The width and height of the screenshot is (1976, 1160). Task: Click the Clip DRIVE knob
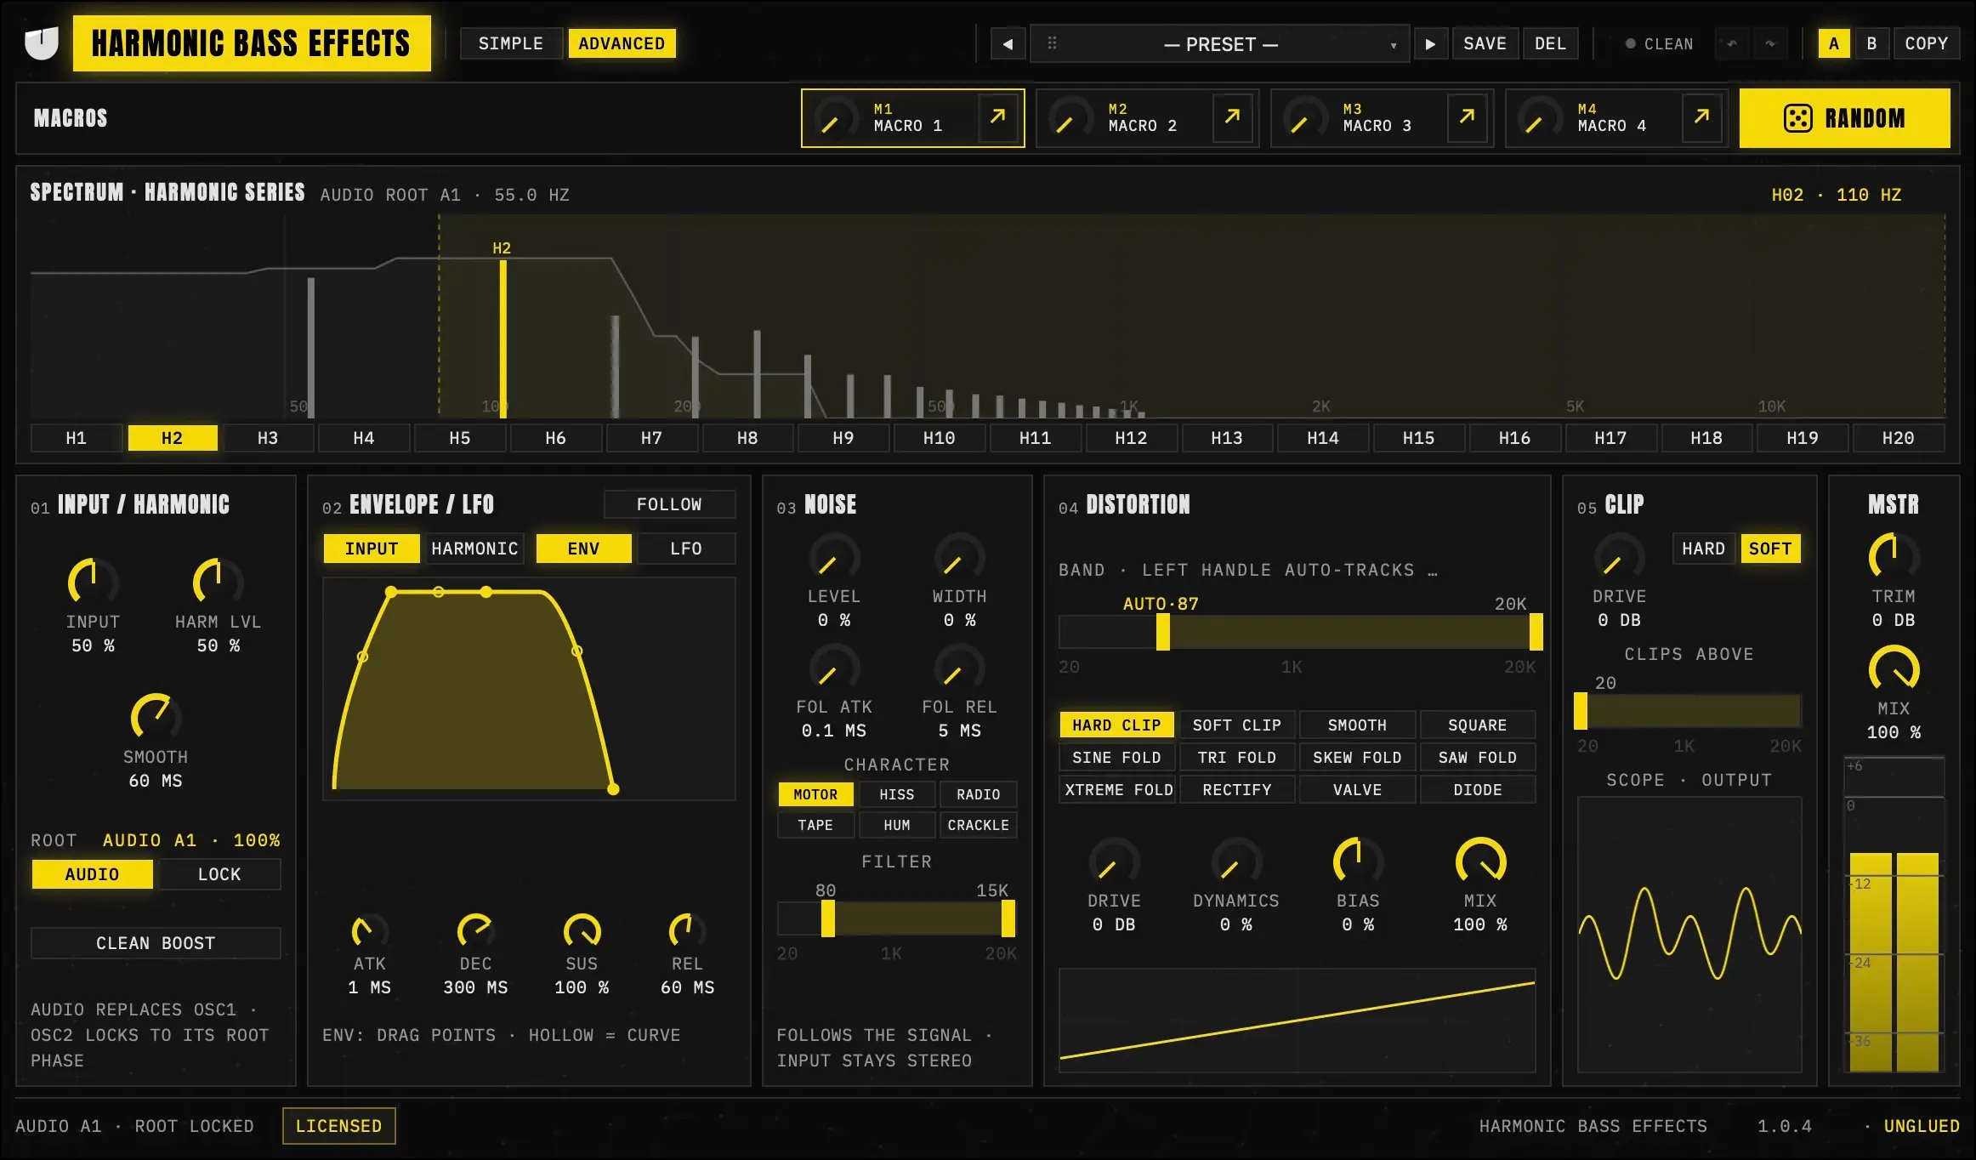pyautogui.click(x=1619, y=558)
